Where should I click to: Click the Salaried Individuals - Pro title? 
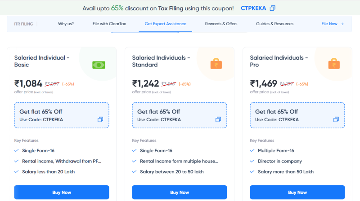pos(279,61)
